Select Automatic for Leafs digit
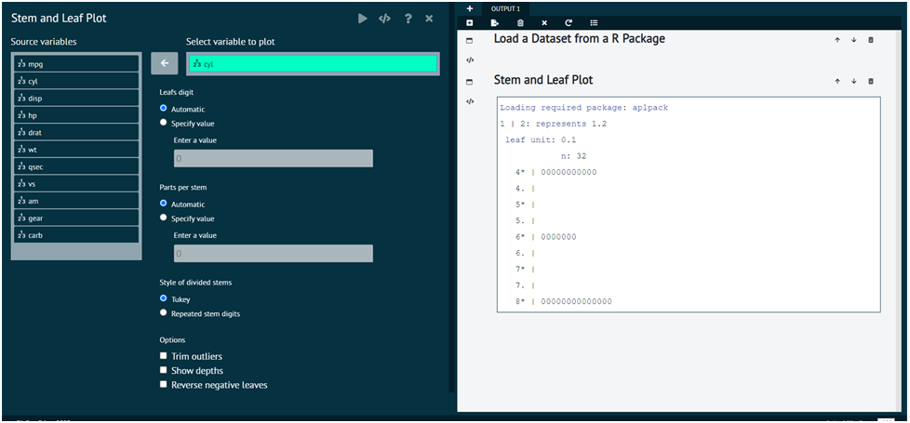The height and width of the screenshot is (423, 910). [164, 109]
